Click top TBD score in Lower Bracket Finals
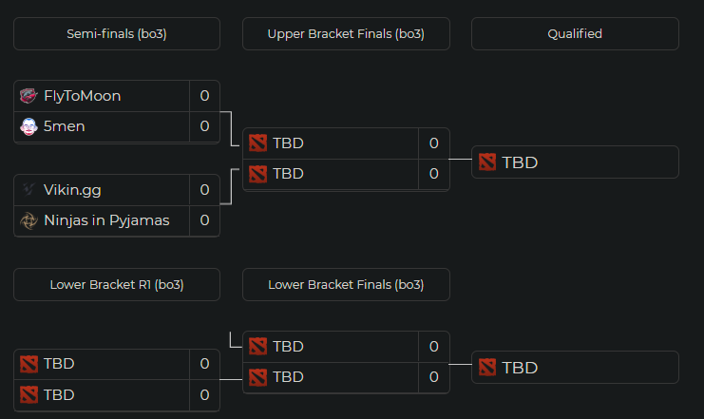Image resolution: width=704 pixels, height=419 pixels. [433, 347]
